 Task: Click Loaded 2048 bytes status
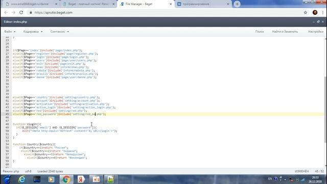point(50,171)
